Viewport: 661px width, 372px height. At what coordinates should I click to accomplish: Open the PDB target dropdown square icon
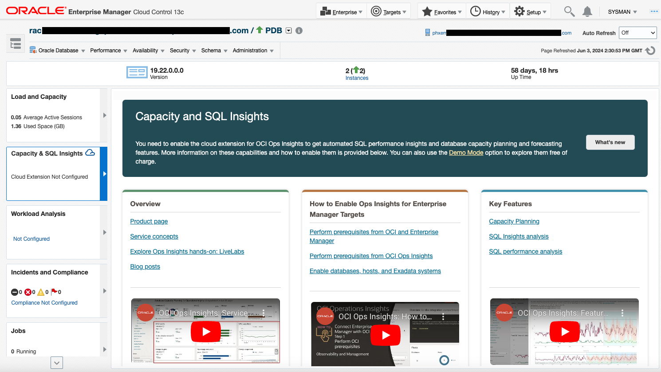click(289, 31)
